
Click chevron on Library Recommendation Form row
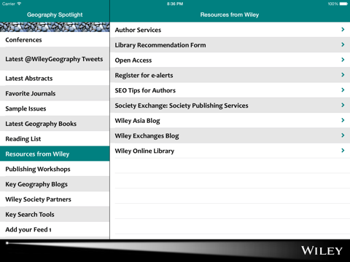(x=343, y=44)
